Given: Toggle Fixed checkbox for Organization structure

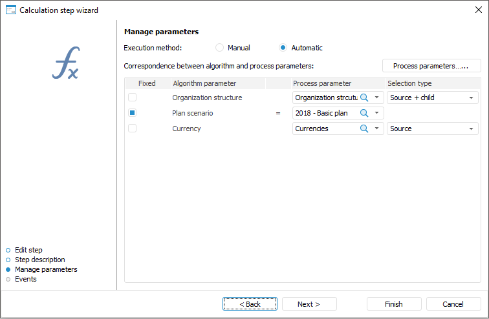Looking at the screenshot, I should click(x=132, y=98).
